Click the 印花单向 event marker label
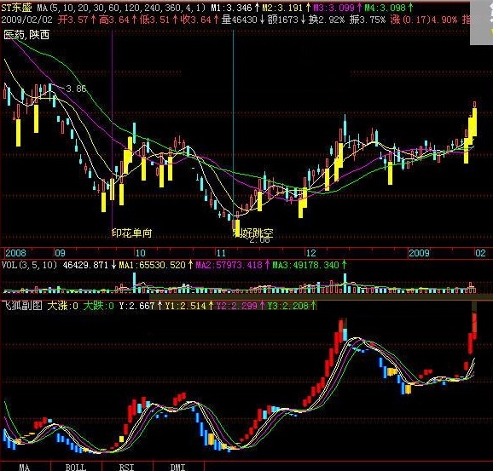This screenshot has width=493, height=471. click(x=132, y=233)
